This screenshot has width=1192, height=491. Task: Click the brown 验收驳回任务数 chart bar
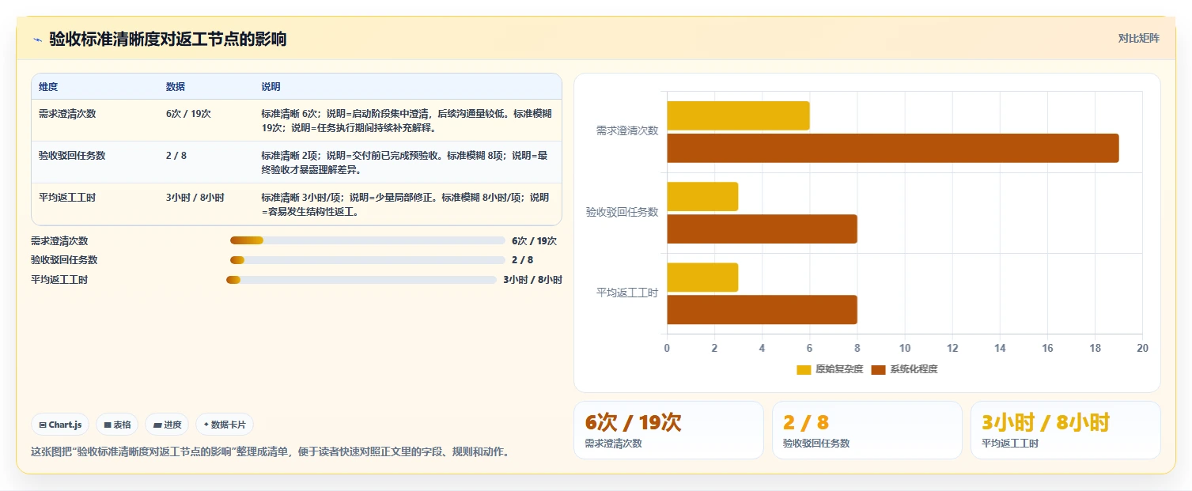tap(762, 229)
